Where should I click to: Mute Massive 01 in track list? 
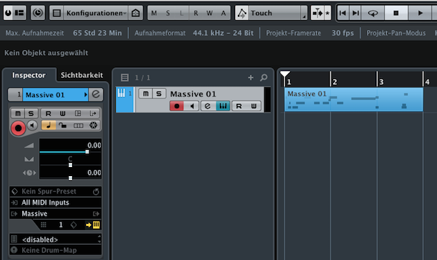click(x=146, y=94)
